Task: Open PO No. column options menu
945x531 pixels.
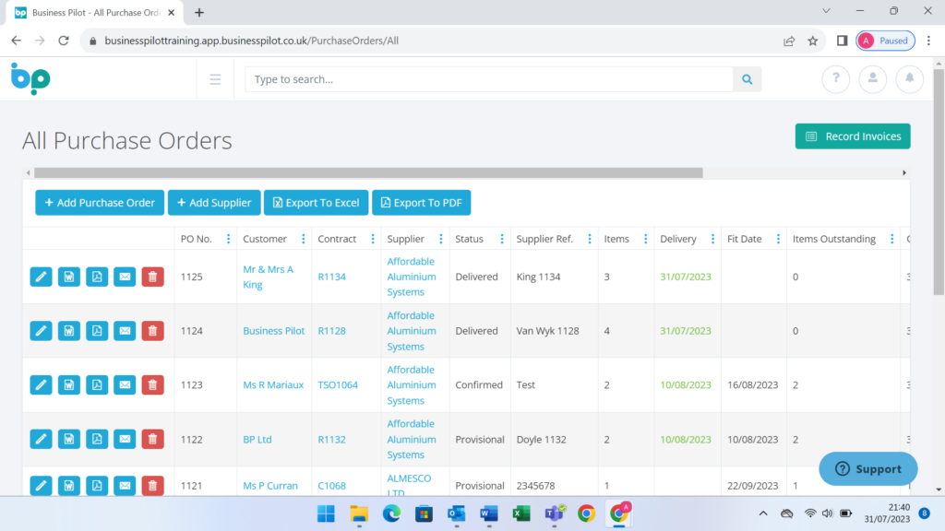Action: pyautogui.click(x=229, y=239)
